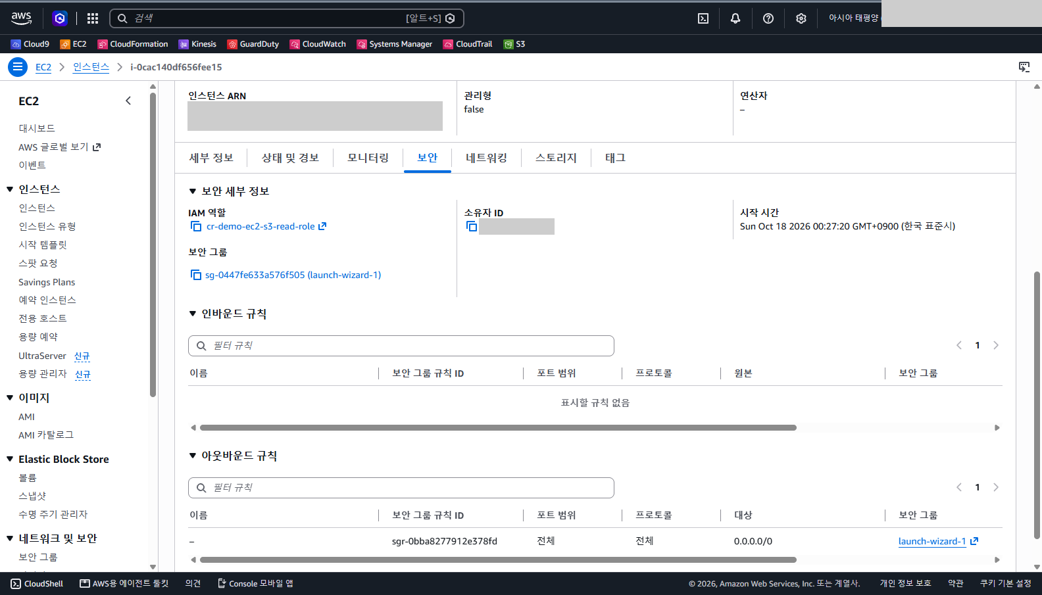The image size is (1042, 595).
Task: Collapse the 인스턴스 sidebar section
Action: pyautogui.click(x=10, y=189)
